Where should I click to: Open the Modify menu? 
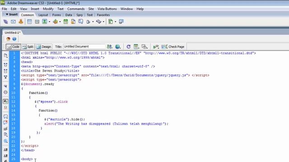tap(48, 9)
